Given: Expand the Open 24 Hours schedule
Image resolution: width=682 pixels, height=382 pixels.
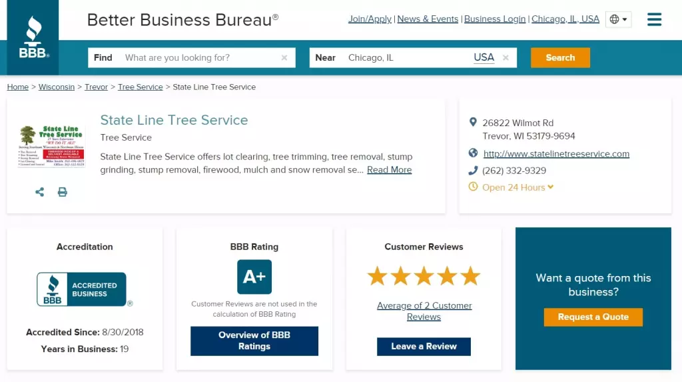Looking at the screenshot, I should click(517, 187).
